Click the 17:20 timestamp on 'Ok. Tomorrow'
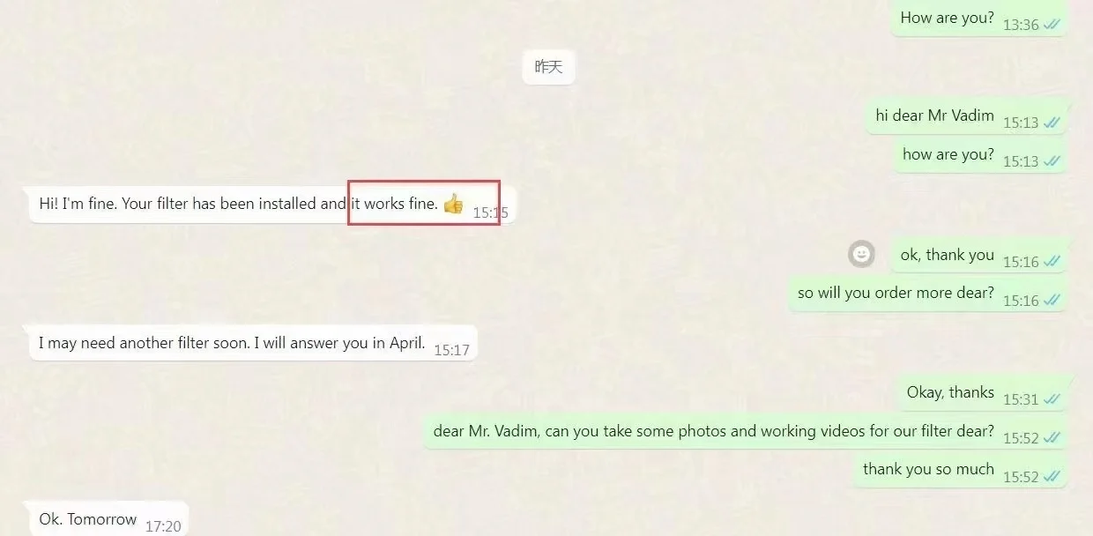 click(163, 526)
